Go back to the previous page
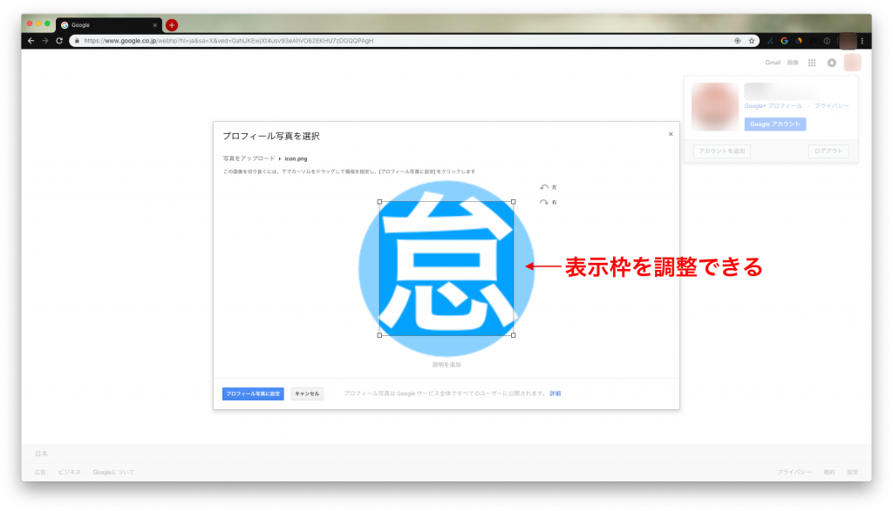 31,41
